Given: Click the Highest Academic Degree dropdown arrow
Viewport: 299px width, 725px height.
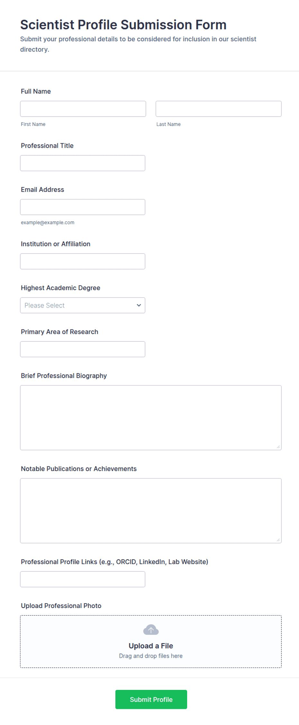Looking at the screenshot, I should [x=139, y=305].
